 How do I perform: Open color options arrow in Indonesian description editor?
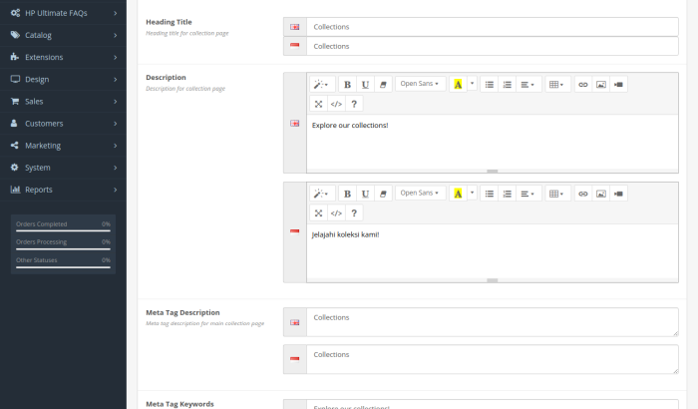pyautogui.click(x=472, y=193)
